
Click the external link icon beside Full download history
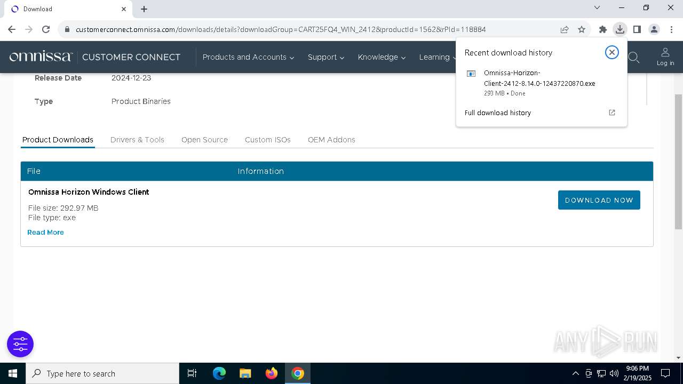pos(612,113)
